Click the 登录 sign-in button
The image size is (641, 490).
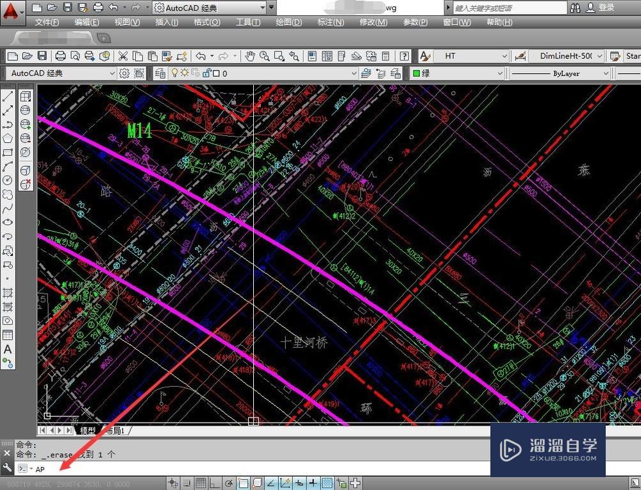[606, 8]
